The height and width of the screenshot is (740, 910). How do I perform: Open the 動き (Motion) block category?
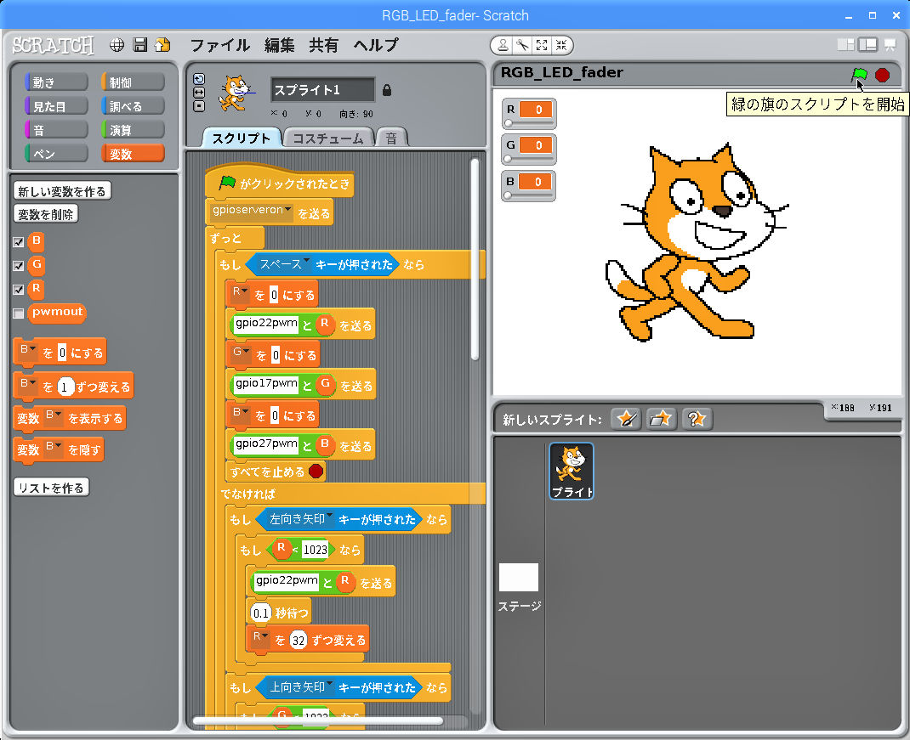[x=56, y=82]
